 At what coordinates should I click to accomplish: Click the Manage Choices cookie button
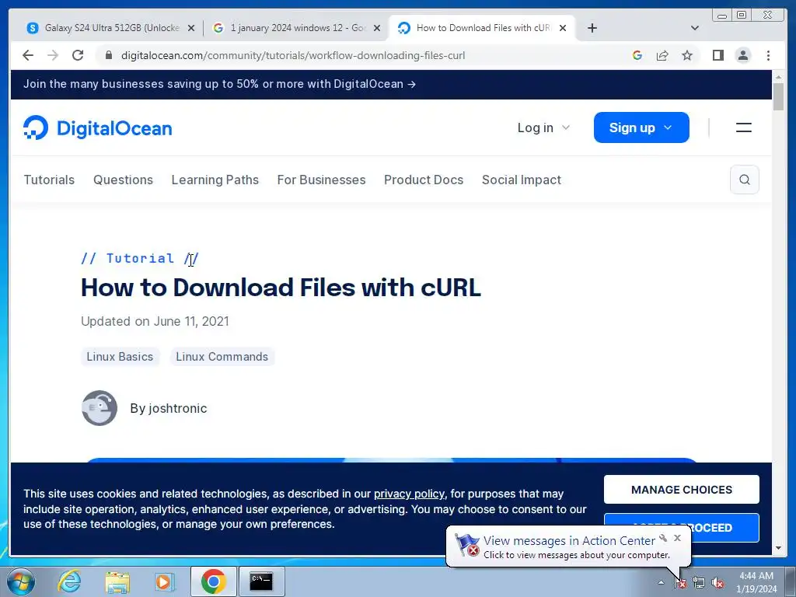[681, 490]
